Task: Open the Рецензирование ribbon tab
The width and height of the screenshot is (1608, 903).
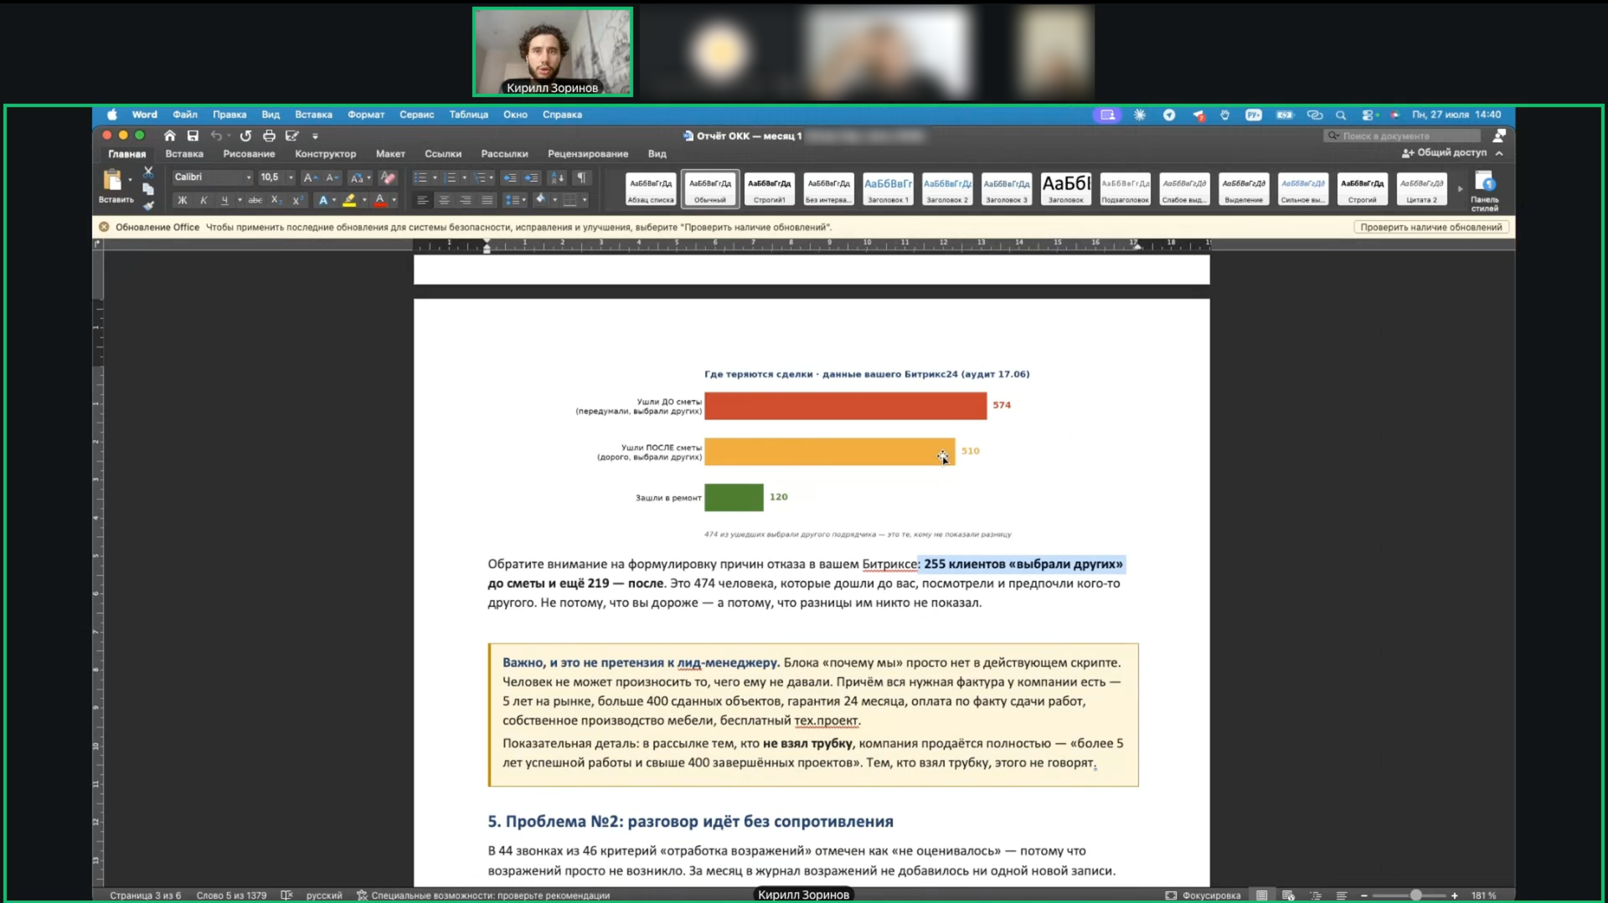Action: (x=588, y=154)
